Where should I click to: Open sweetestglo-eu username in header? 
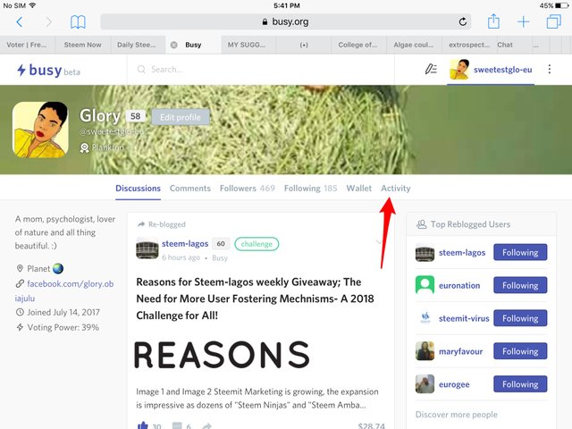point(502,70)
